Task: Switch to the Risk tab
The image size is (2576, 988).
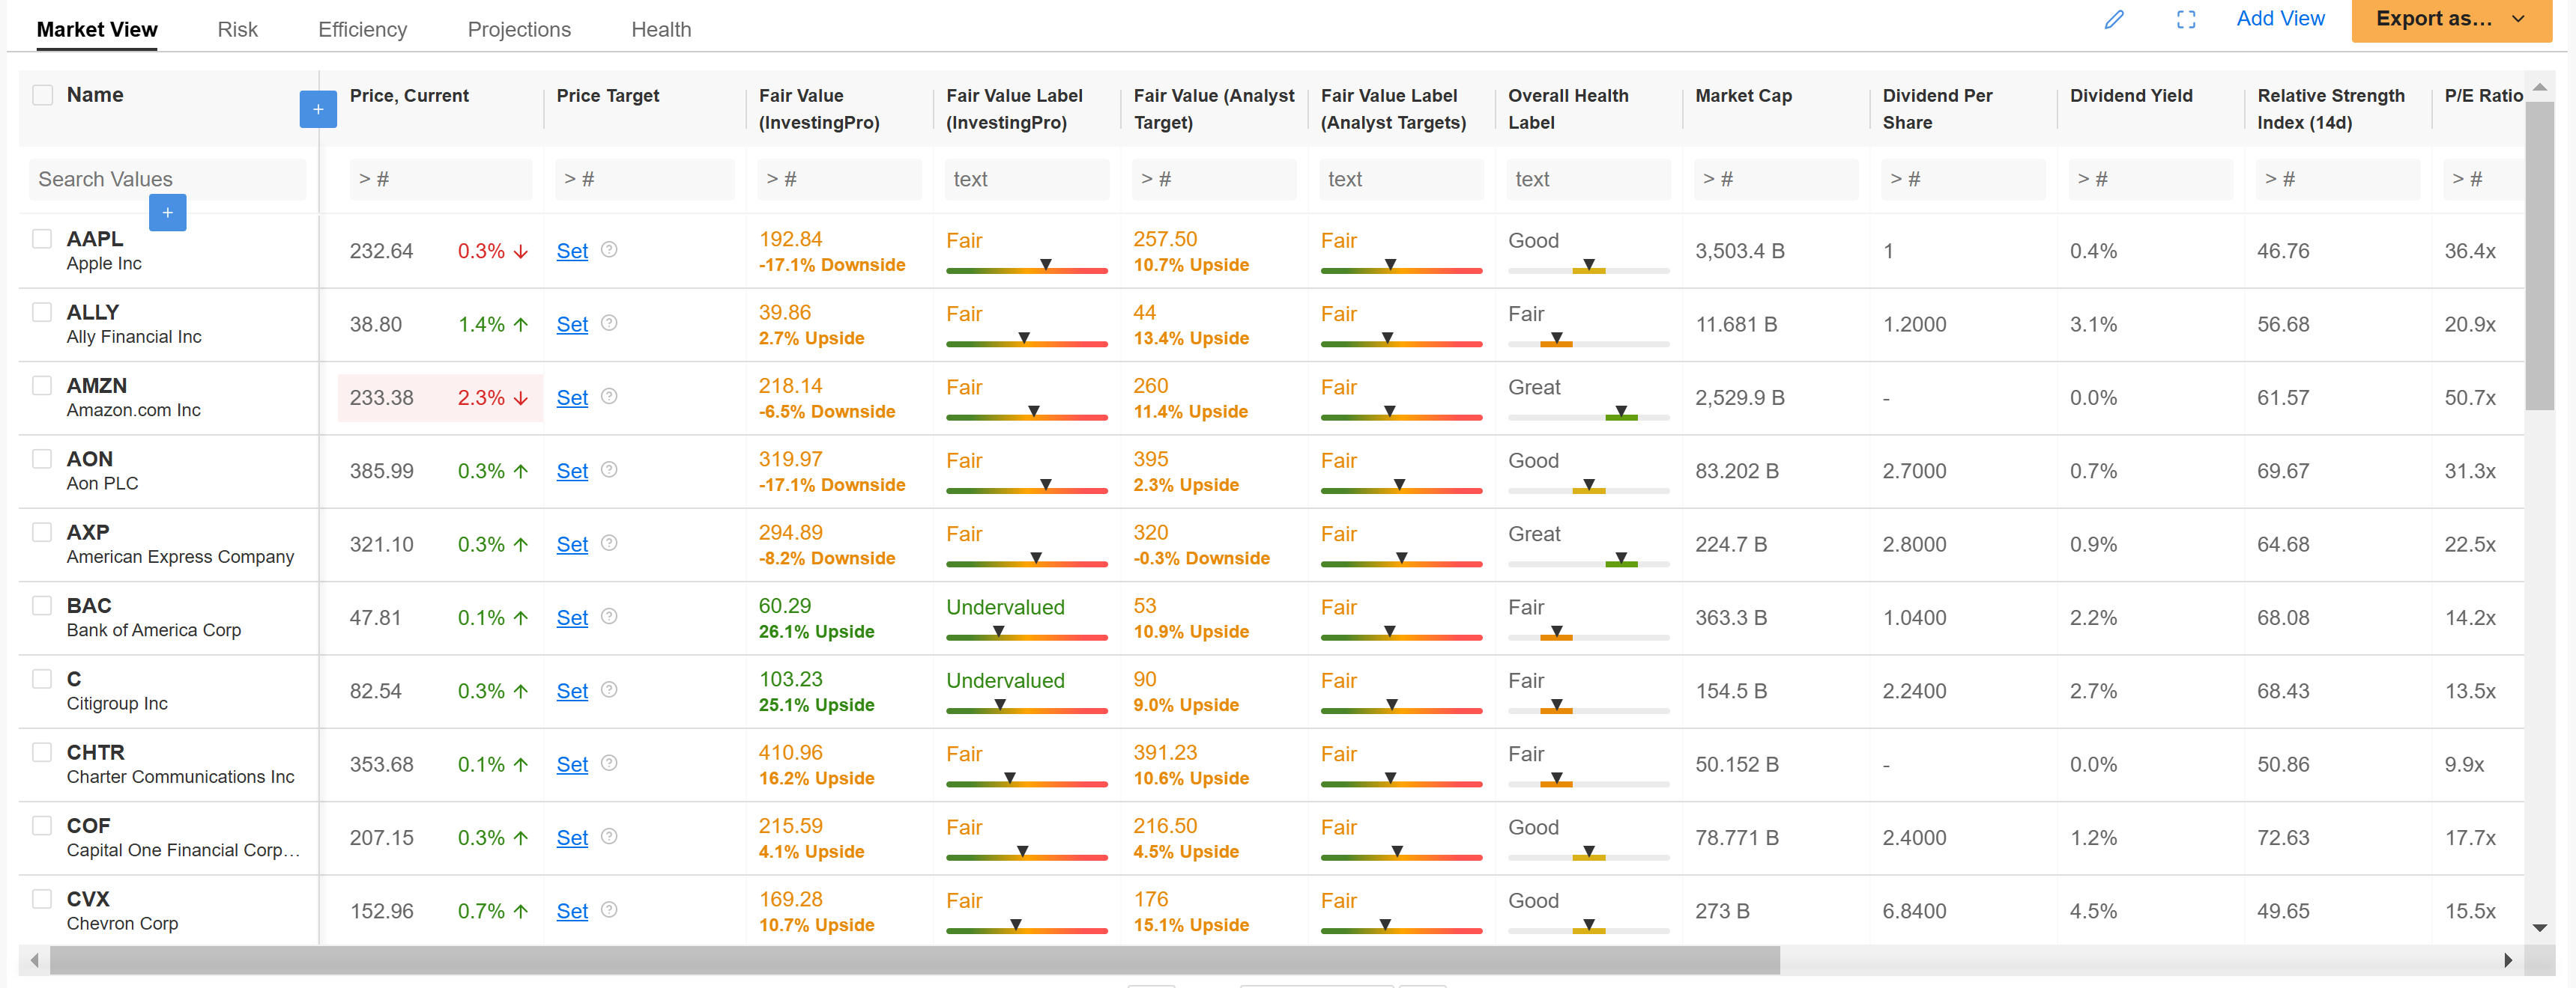Action: [x=238, y=29]
